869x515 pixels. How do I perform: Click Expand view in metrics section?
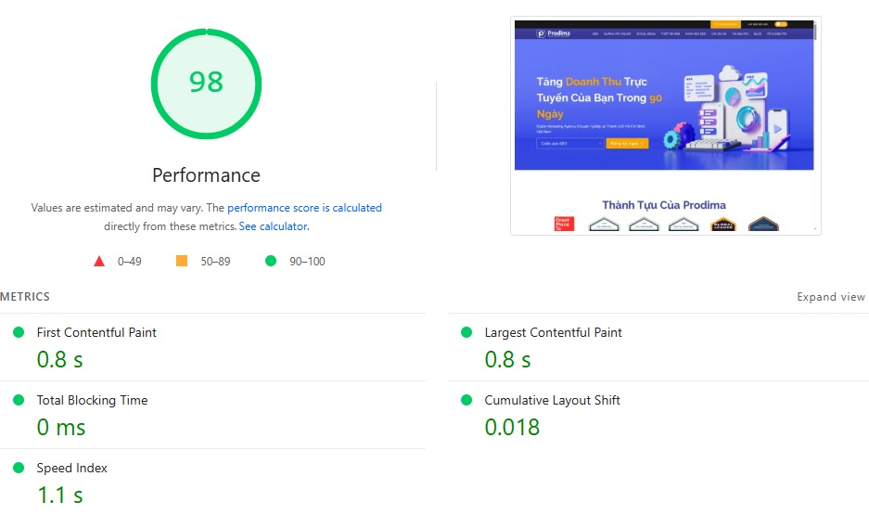(x=830, y=297)
